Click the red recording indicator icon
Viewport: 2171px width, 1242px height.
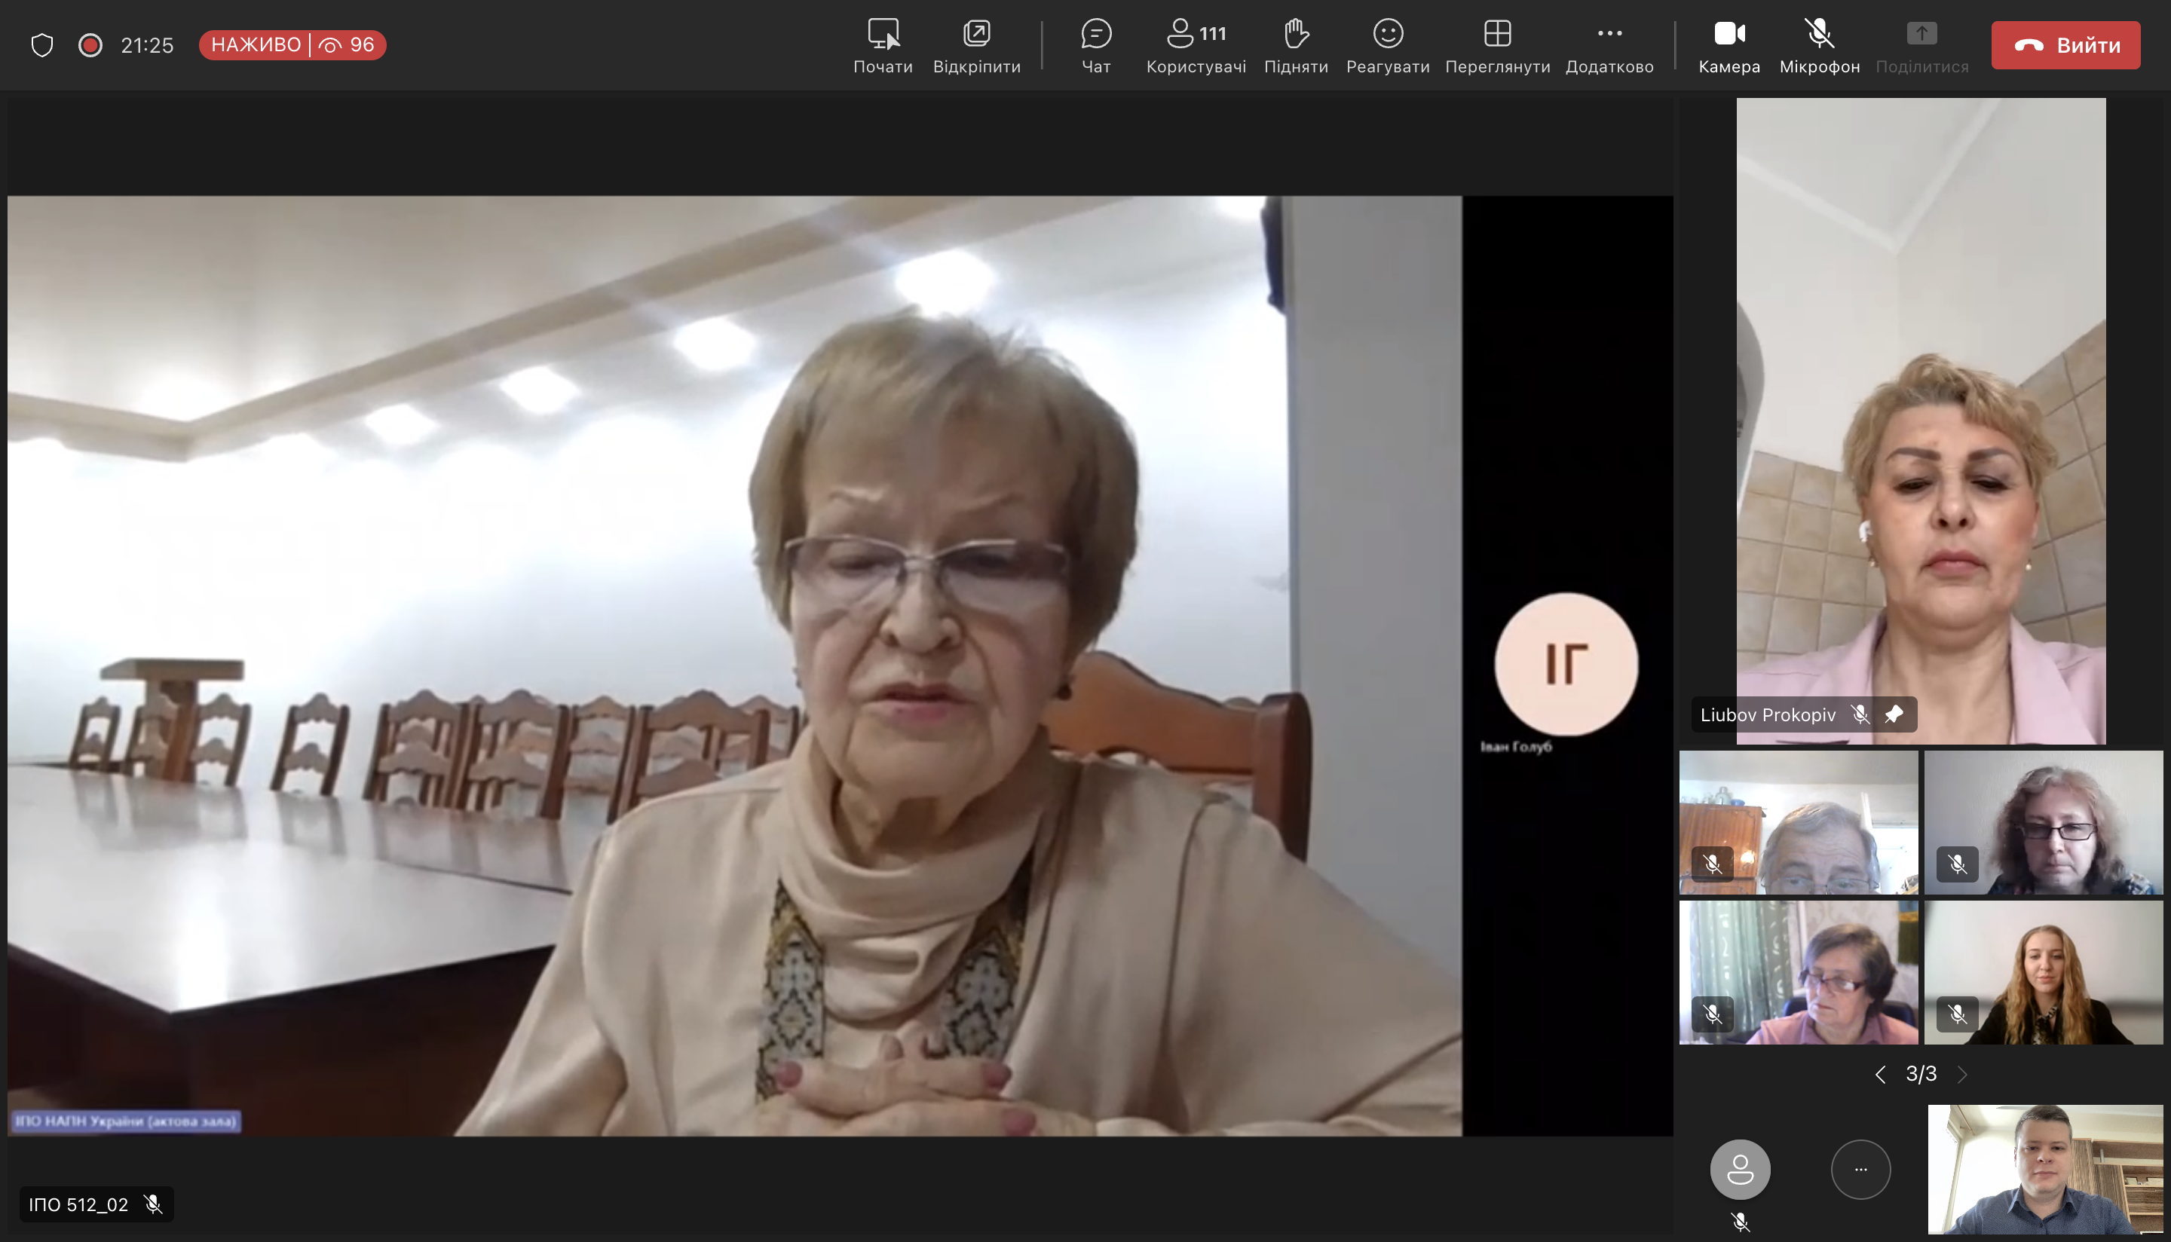(90, 44)
